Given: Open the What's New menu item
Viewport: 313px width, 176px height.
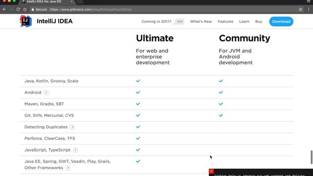Looking at the screenshot, I should [201, 22].
